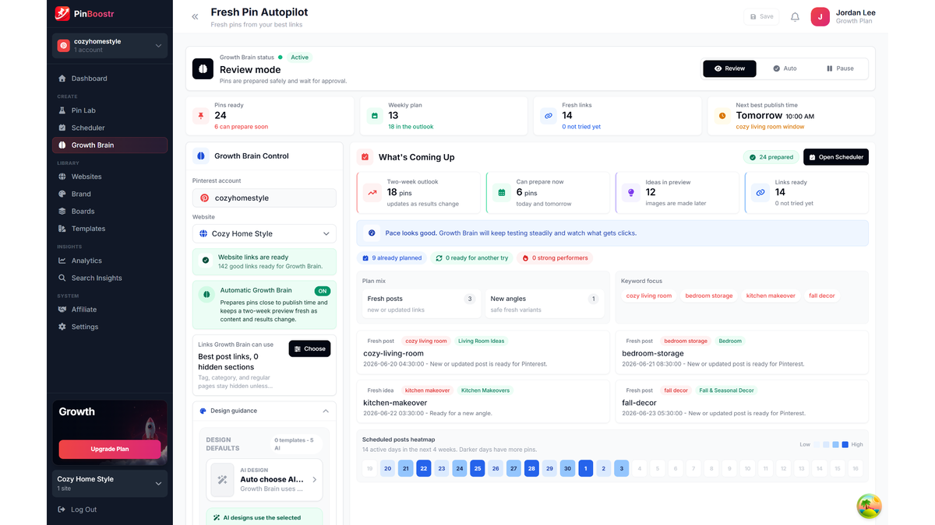
Task: Open Dashboard in sidebar
Action: click(110, 79)
